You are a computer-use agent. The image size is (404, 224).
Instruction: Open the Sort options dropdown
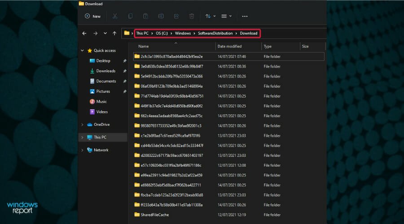click(210, 16)
